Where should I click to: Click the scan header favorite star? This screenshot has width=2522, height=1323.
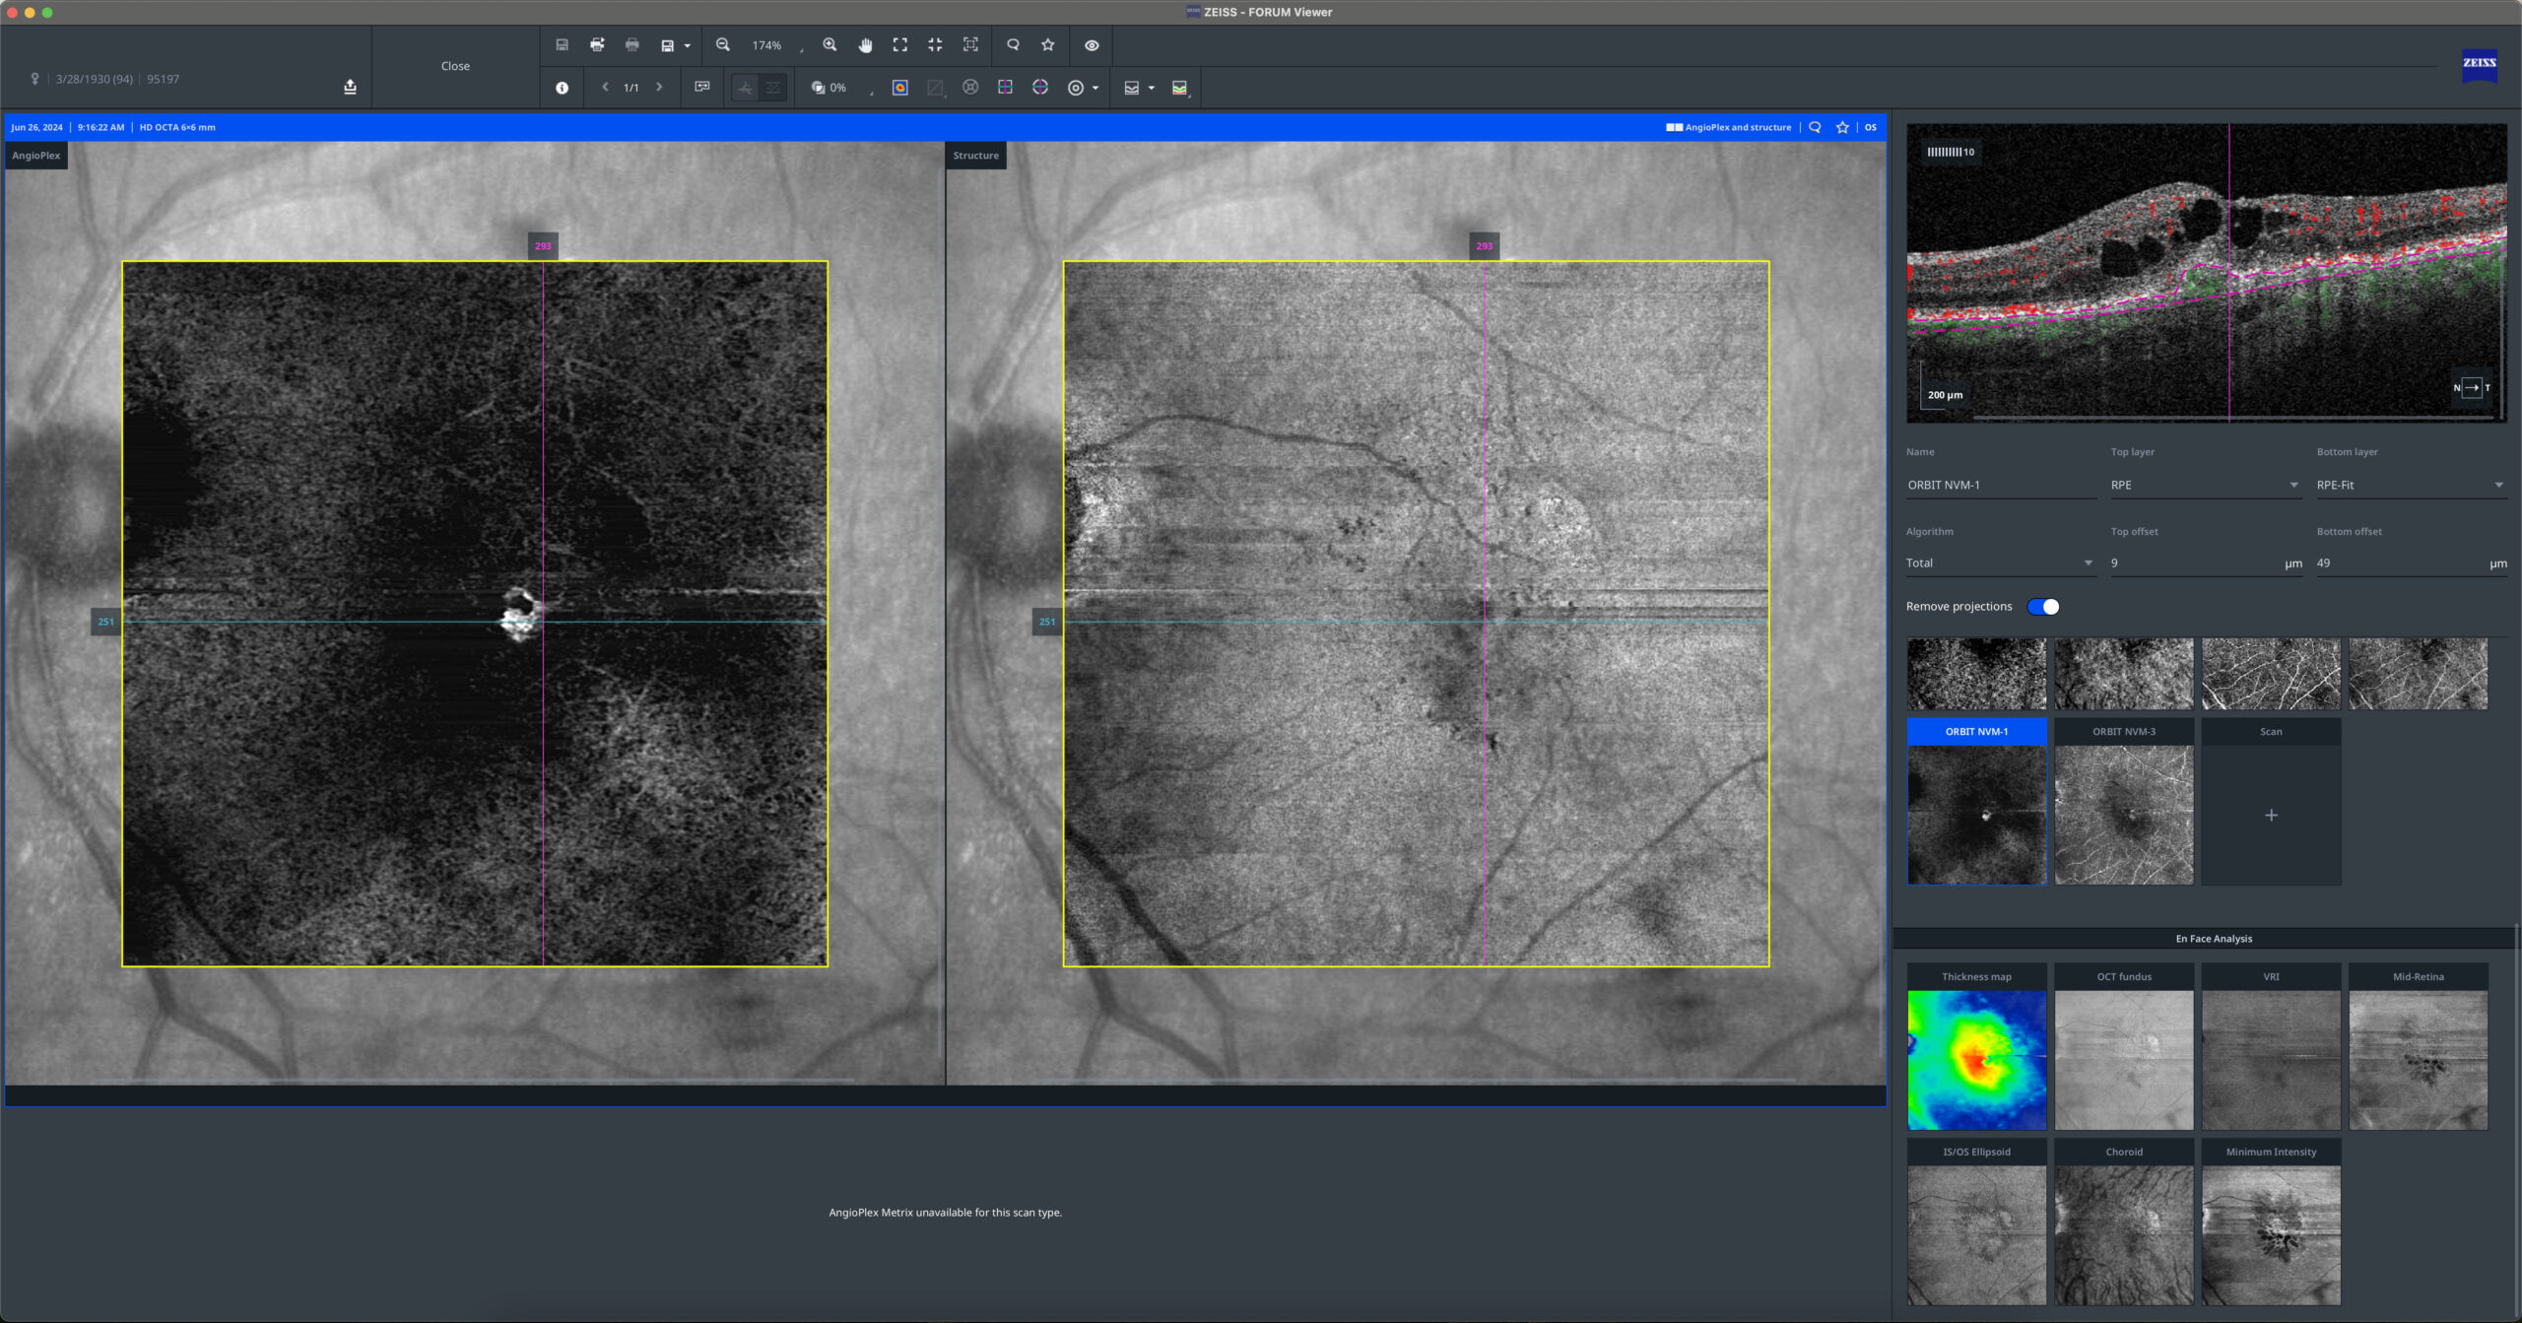click(1842, 127)
